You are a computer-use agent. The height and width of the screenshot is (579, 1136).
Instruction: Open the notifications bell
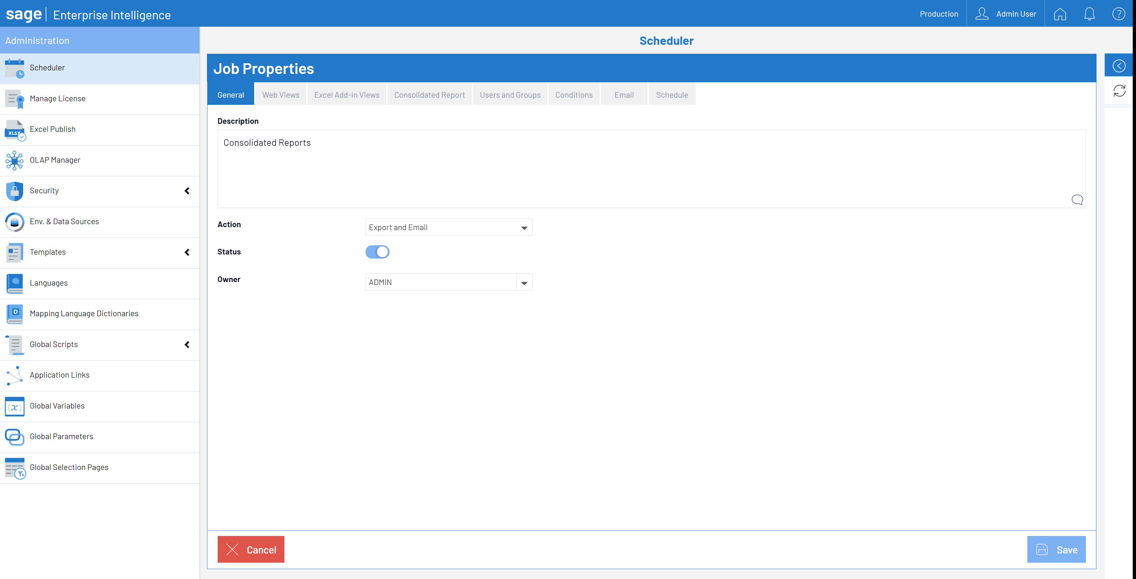pos(1089,14)
